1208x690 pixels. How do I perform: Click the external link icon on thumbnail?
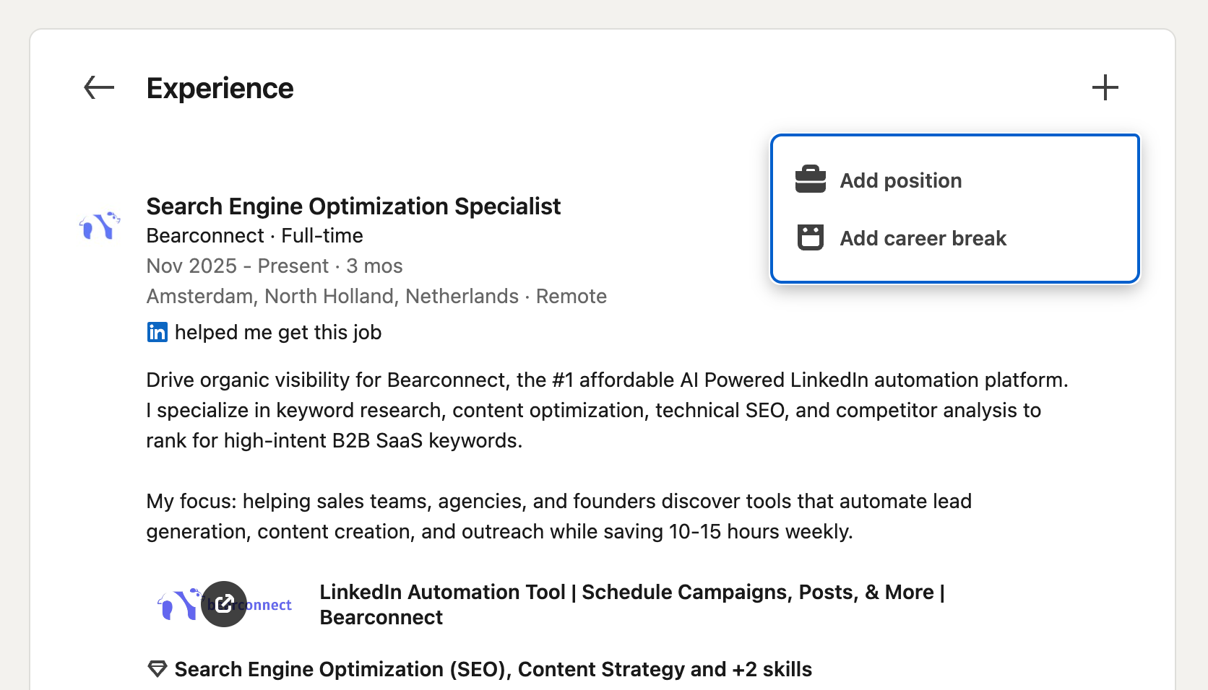[224, 604]
